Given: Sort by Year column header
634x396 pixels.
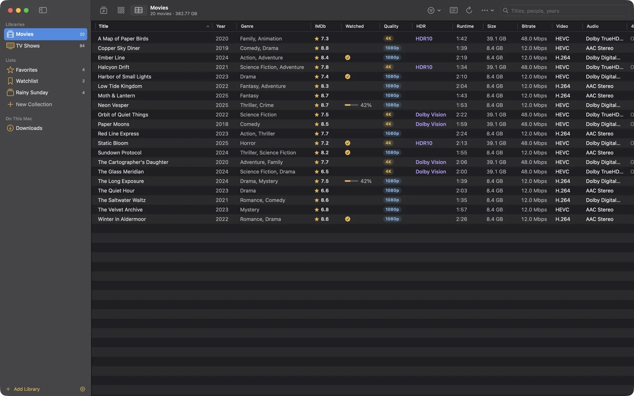Looking at the screenshot, I should pyautogui.click(x=224, y=26).
